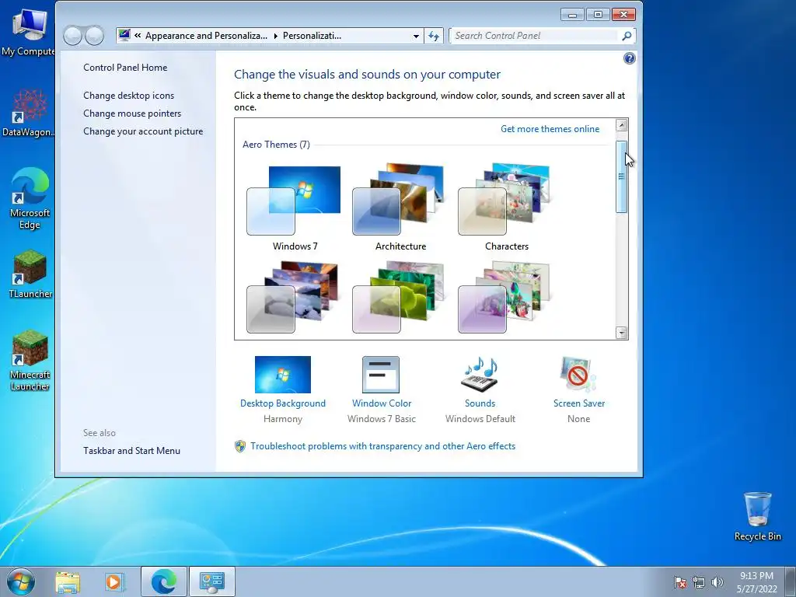Select the Microsoft Edge desktop shortcut
This screenshot has height=597, width=796.
point(30,198)
